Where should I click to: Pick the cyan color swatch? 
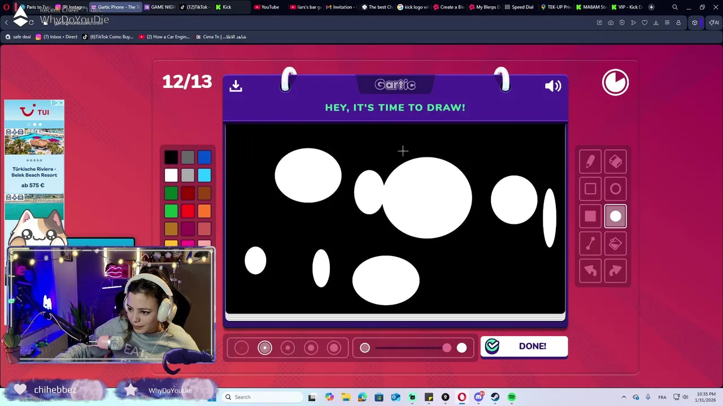(x=204, y=175)
